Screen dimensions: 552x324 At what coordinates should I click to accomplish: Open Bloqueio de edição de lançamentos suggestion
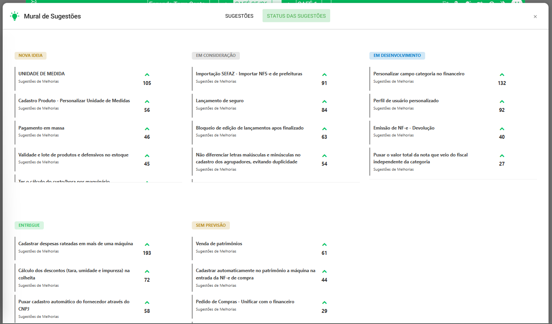pyautogui.click(x=249, y=128)
